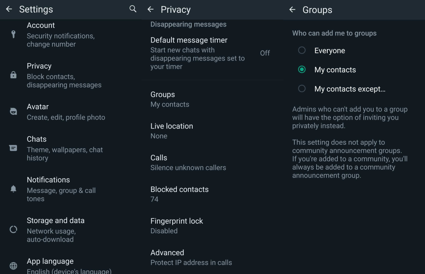
Task: Tap the padlock icon beside Privacy
Action: [13, 75]
